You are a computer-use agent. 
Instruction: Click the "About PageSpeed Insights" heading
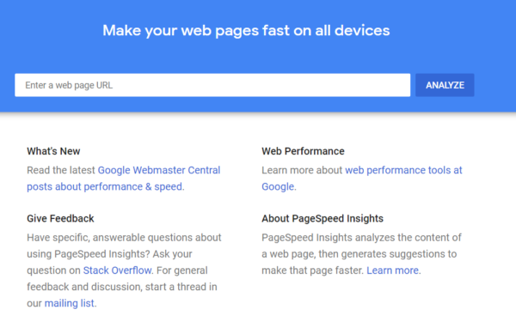[322, 218]
